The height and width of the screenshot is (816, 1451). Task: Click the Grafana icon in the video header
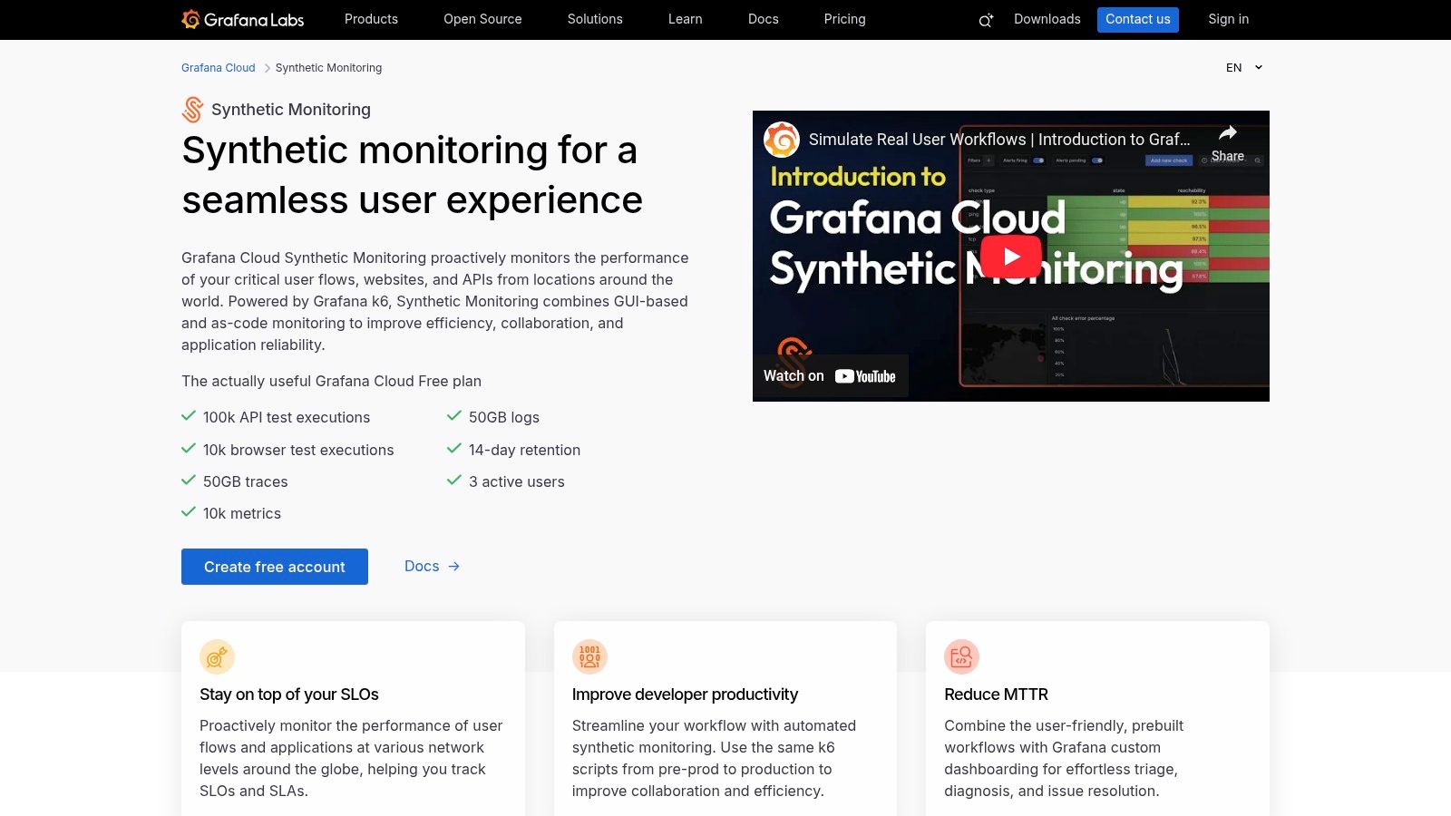780,140
